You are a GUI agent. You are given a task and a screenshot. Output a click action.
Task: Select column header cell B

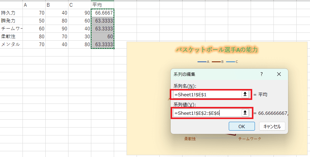click(x=57, y=5)
